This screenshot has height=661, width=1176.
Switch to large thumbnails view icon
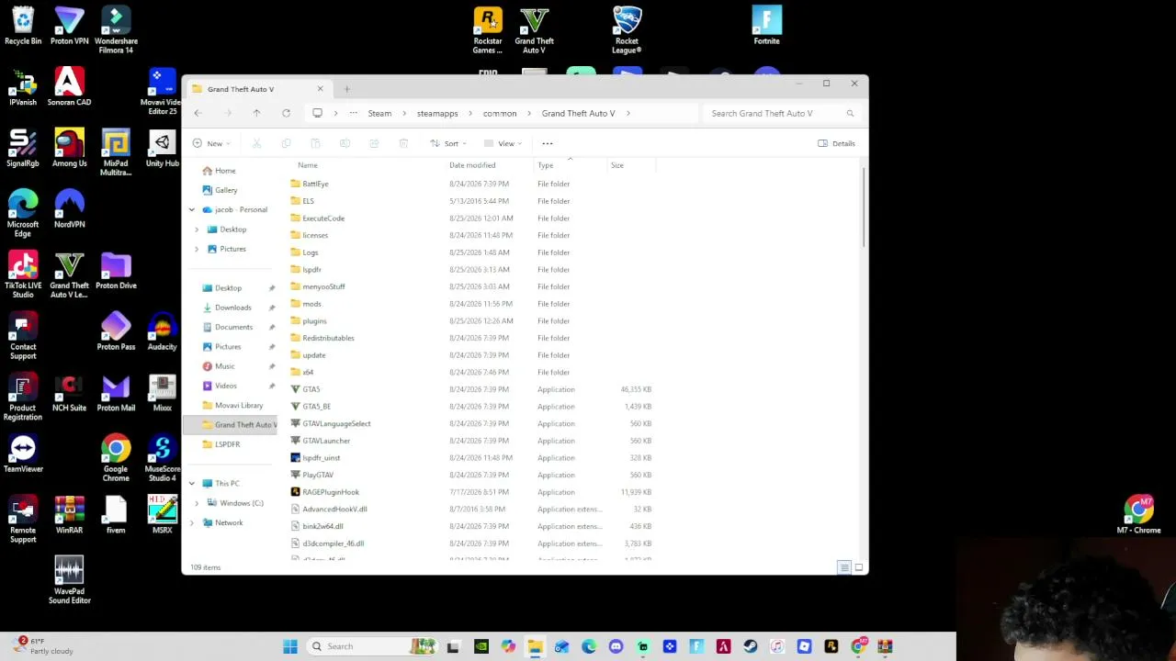[859, 567]
